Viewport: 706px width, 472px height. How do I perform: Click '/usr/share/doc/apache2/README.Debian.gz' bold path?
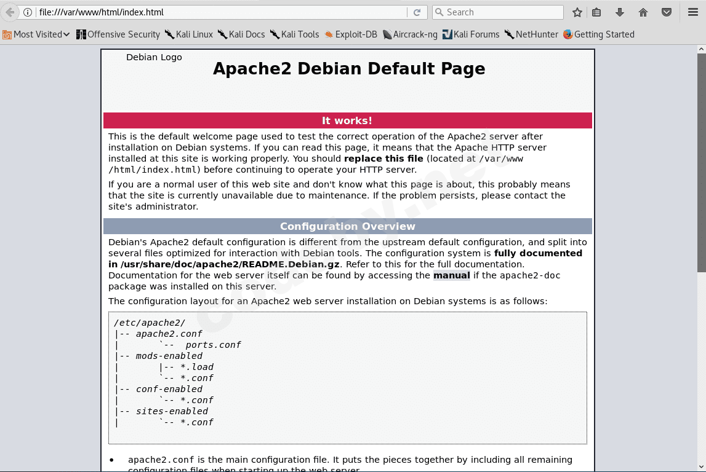click(230, 264)
